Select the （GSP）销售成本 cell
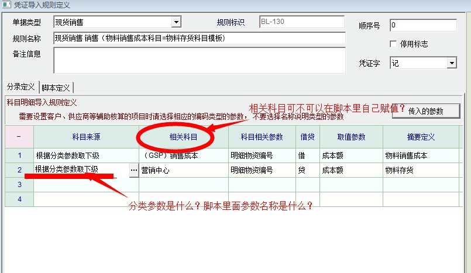 [183, 155]
